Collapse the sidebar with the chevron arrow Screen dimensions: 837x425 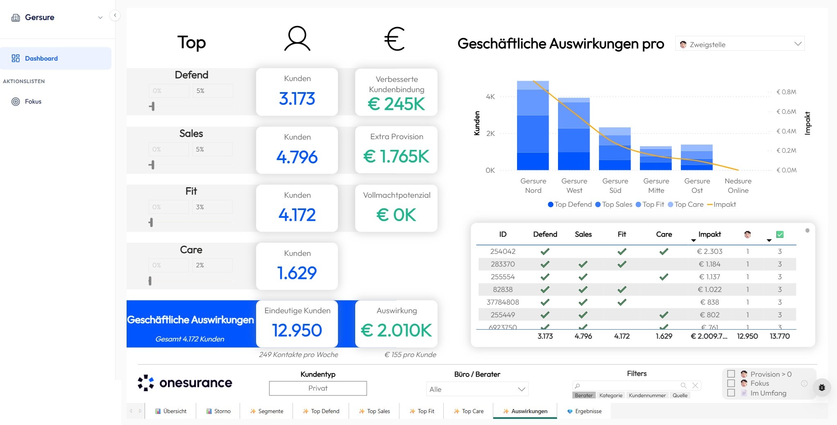(x=115, y=16)
